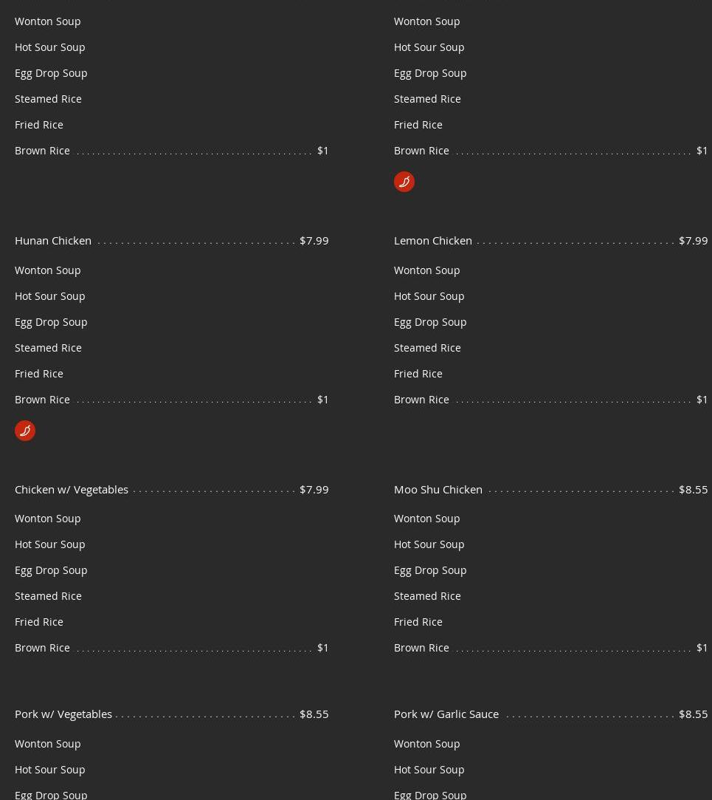Select Steamed Rice under Chicken w/ Vegetables
The image size is (712, 800).
click(48, 595)
